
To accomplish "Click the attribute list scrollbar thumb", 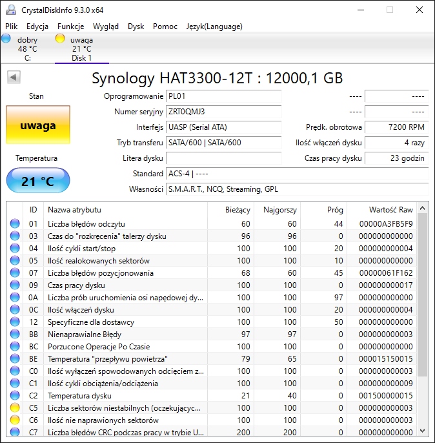I will point(422,294).
